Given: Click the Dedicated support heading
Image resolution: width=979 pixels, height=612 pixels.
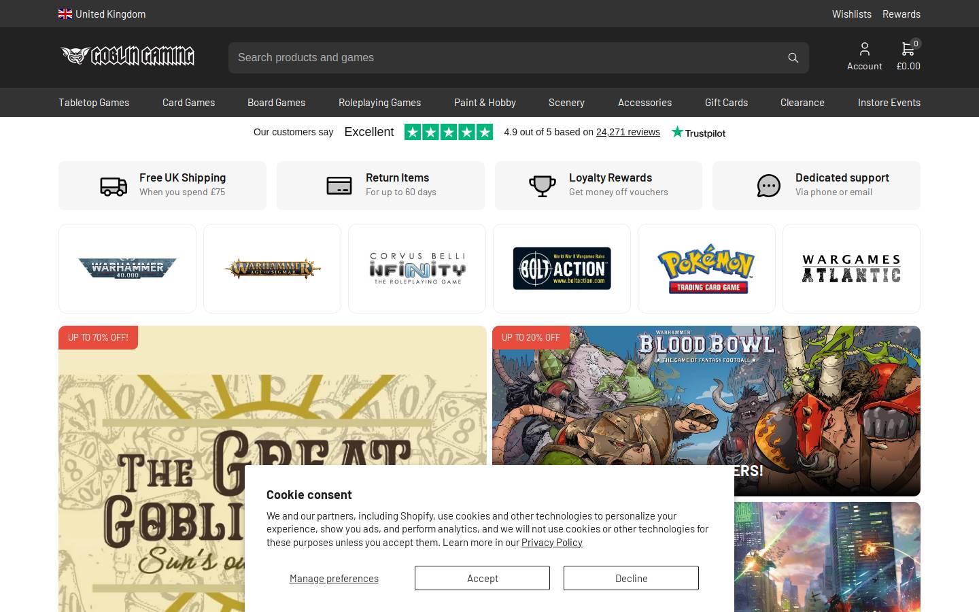Looking at the screenshot, I should click(x=842, y=177).
